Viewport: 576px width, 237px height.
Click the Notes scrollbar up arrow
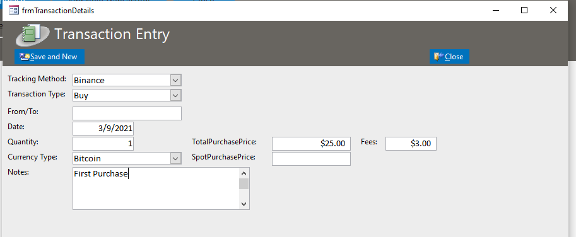click(x=244, y=173)
